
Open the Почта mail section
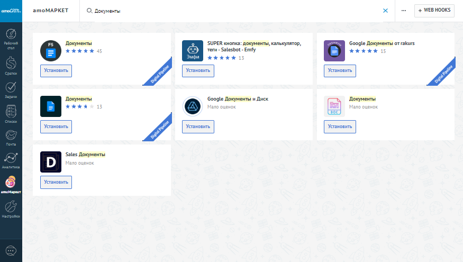[x=11, y=138]
